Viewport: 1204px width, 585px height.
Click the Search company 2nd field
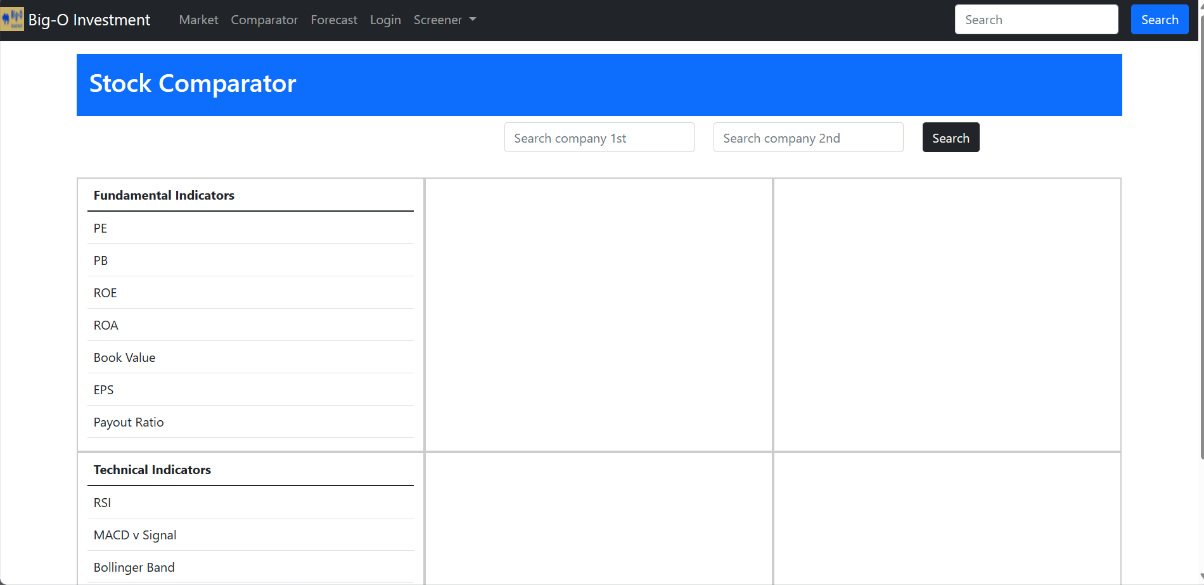[808, 138]
